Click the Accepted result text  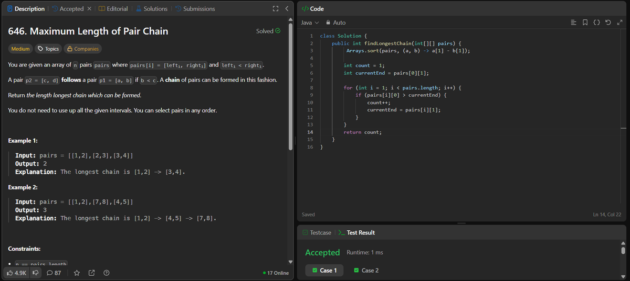click(x=322, y=252)
